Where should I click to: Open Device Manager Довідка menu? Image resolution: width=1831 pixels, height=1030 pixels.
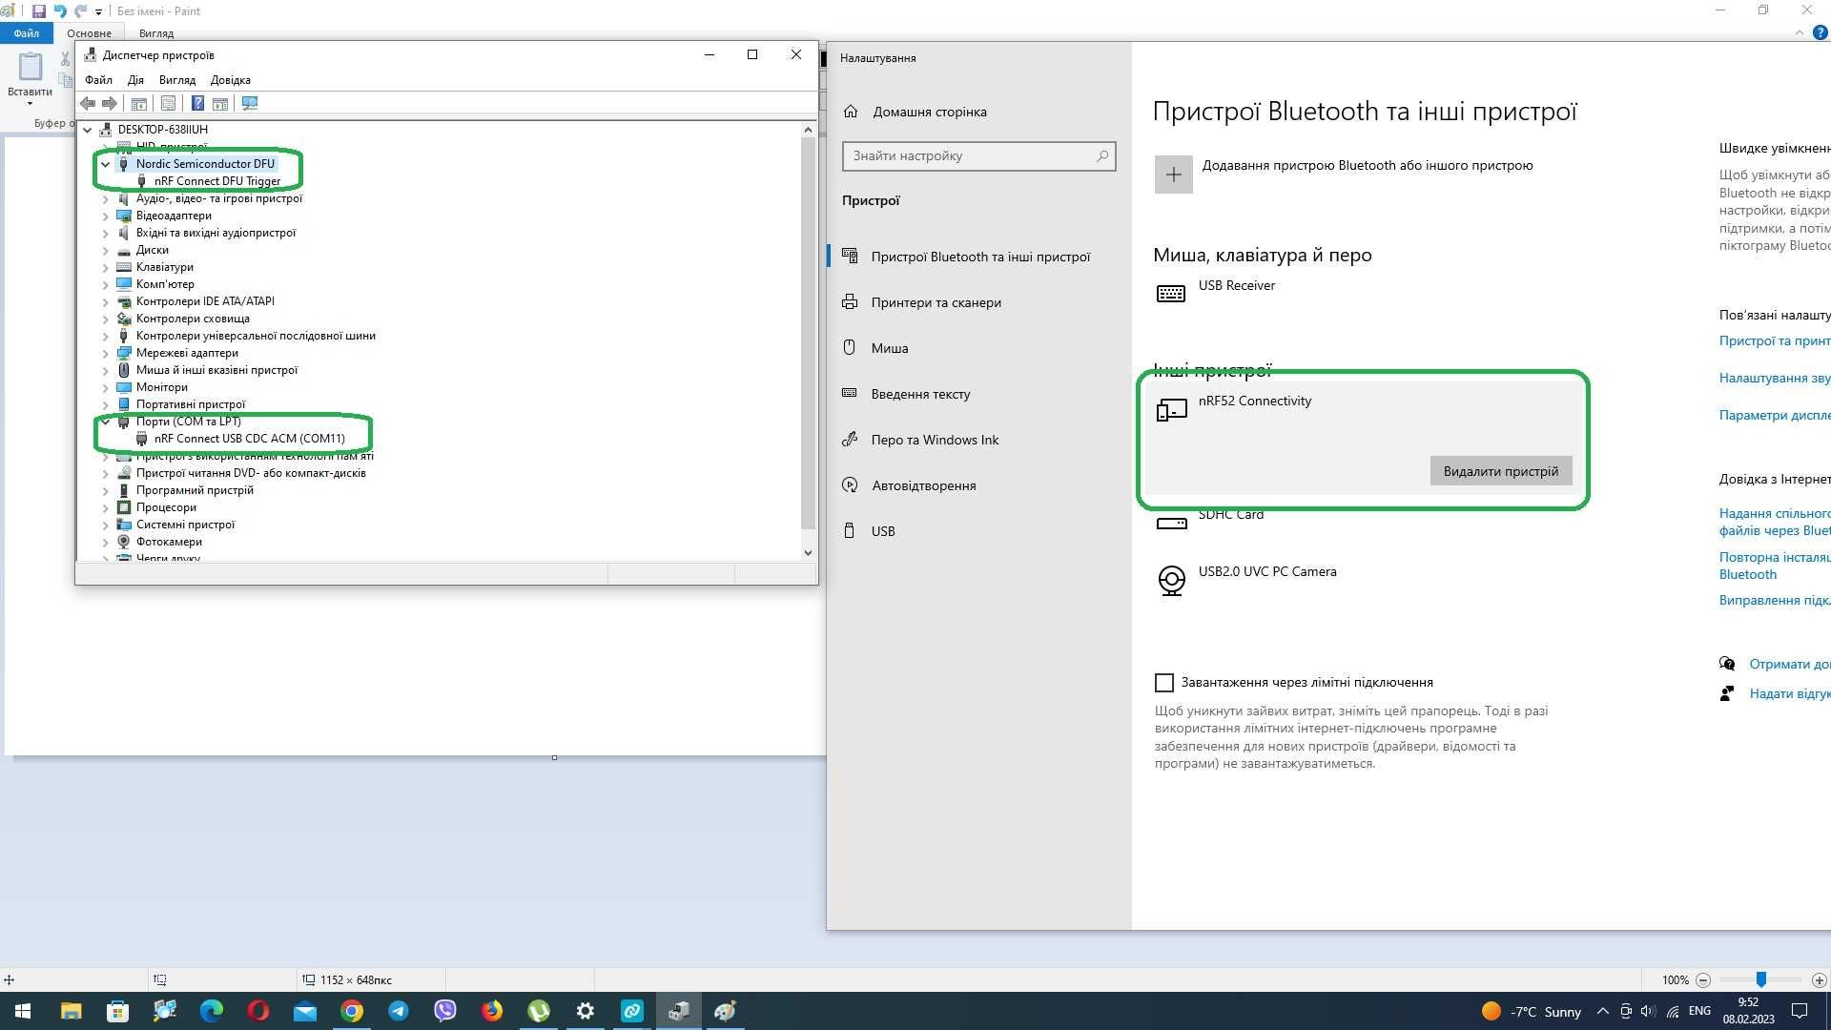[231, 80]
